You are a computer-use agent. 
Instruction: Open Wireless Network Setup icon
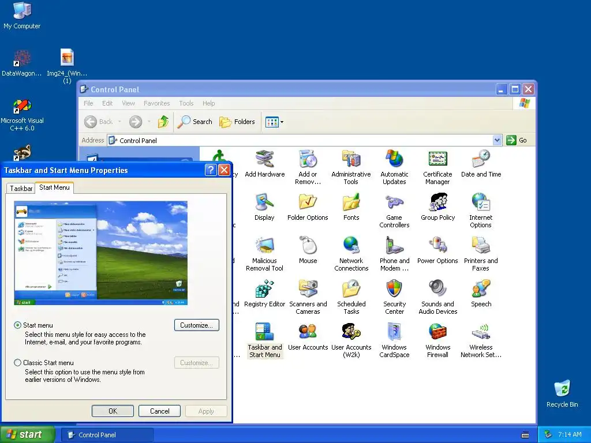[481, 340]
